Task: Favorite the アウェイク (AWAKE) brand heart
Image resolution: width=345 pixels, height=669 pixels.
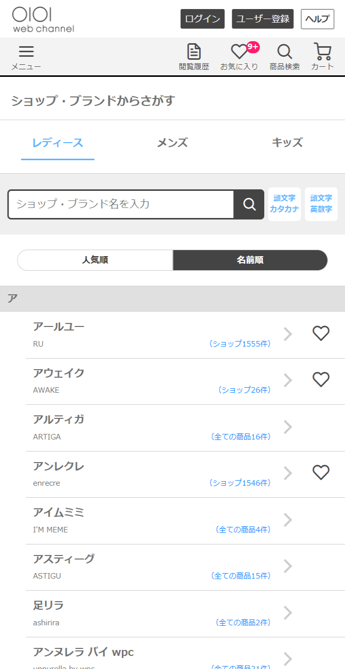Action: [x=321, y=380]
